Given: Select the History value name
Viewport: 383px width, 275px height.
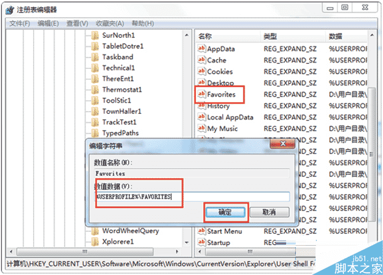Looking at the screenshot, I should (x=218, y=106).
